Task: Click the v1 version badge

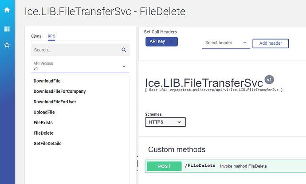Action: point(269,80)
